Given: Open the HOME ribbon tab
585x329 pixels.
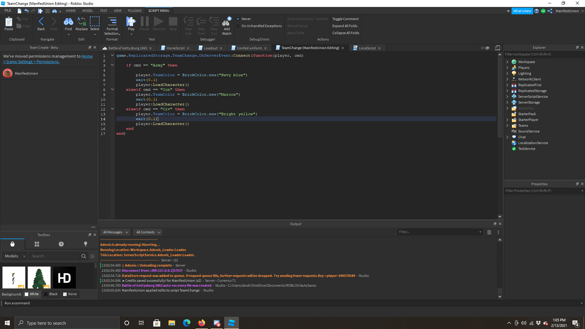Looking at the screenshot, I should 71,11.
